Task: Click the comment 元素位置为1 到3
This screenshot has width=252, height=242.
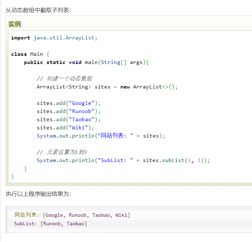Action: pyautogui.click(x=62, y=152)
